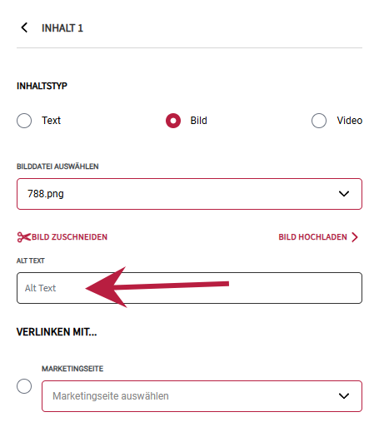Select the Video content type radio

click(319, 121)
